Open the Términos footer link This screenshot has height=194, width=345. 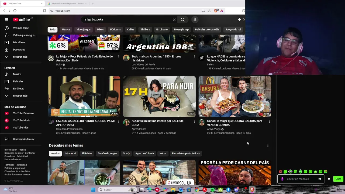tap(9, 165)
